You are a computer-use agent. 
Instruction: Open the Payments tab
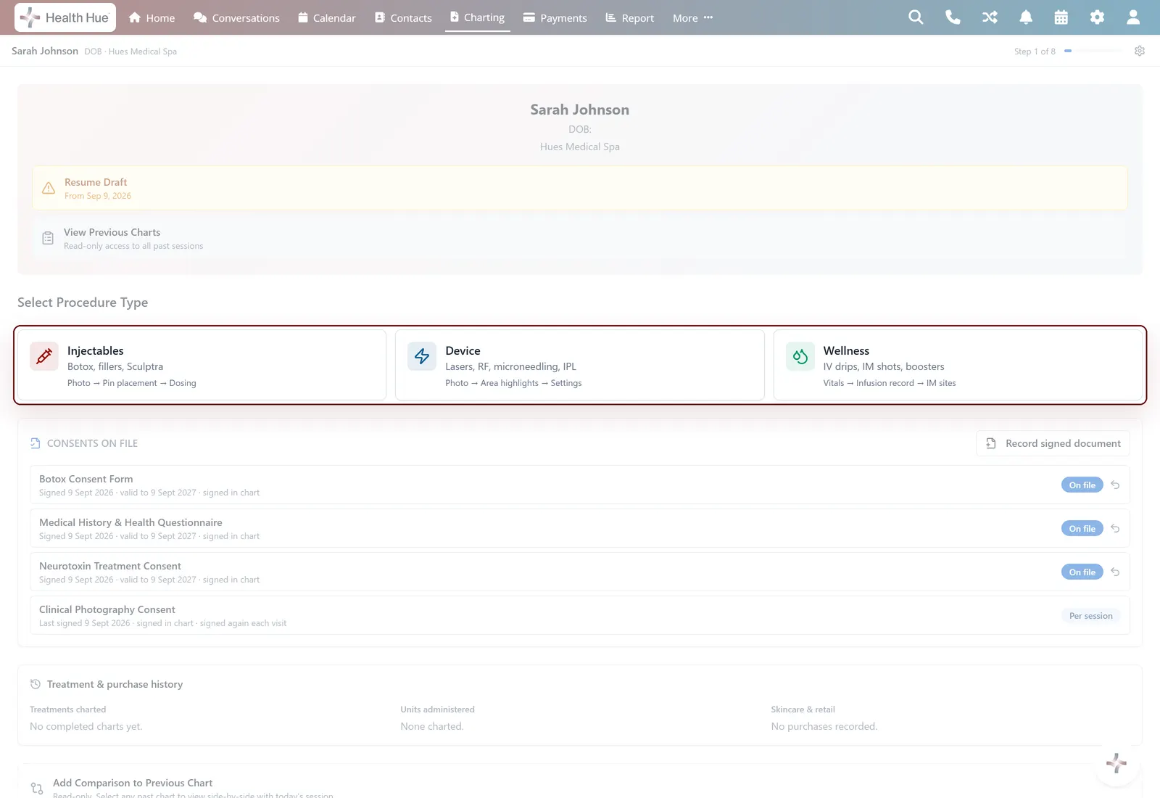click(555, 17)
